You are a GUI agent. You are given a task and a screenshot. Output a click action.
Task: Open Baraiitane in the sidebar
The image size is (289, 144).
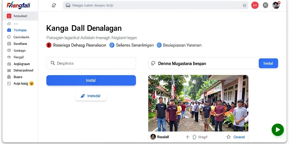20,44
